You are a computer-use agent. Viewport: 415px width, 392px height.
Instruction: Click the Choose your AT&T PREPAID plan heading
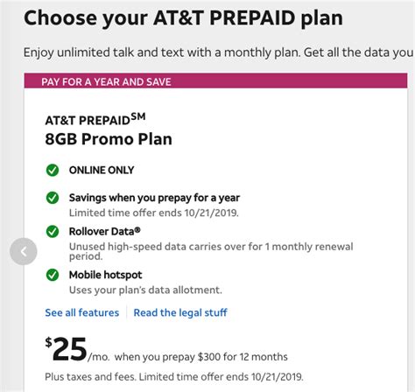183,18
